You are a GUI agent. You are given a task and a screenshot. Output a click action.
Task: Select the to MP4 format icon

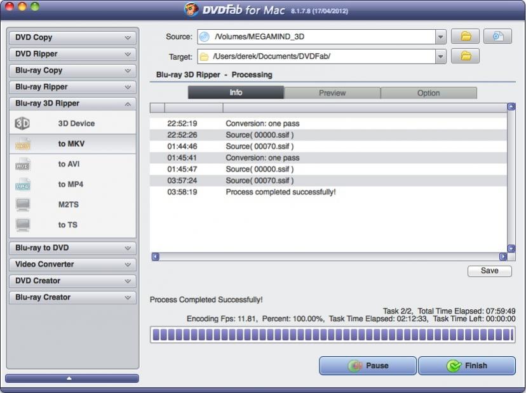[x=22, y=185]
